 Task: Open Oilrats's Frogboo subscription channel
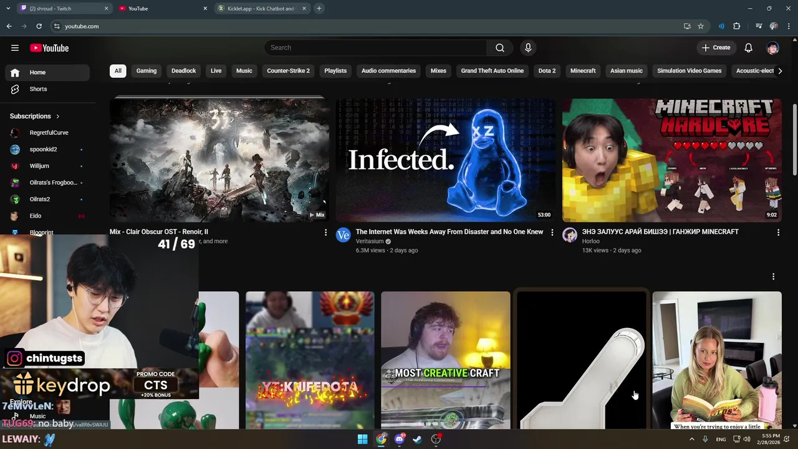click(x=48, y=183)
